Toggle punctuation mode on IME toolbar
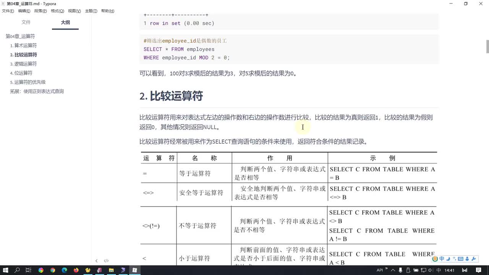Screen dimensions: 489x275 [454, 259]
